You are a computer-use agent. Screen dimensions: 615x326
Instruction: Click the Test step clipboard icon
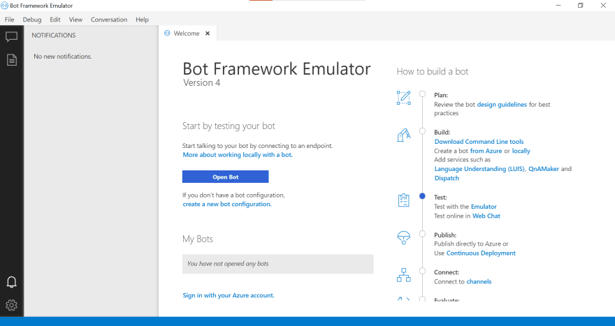click(x=404, y=200)
